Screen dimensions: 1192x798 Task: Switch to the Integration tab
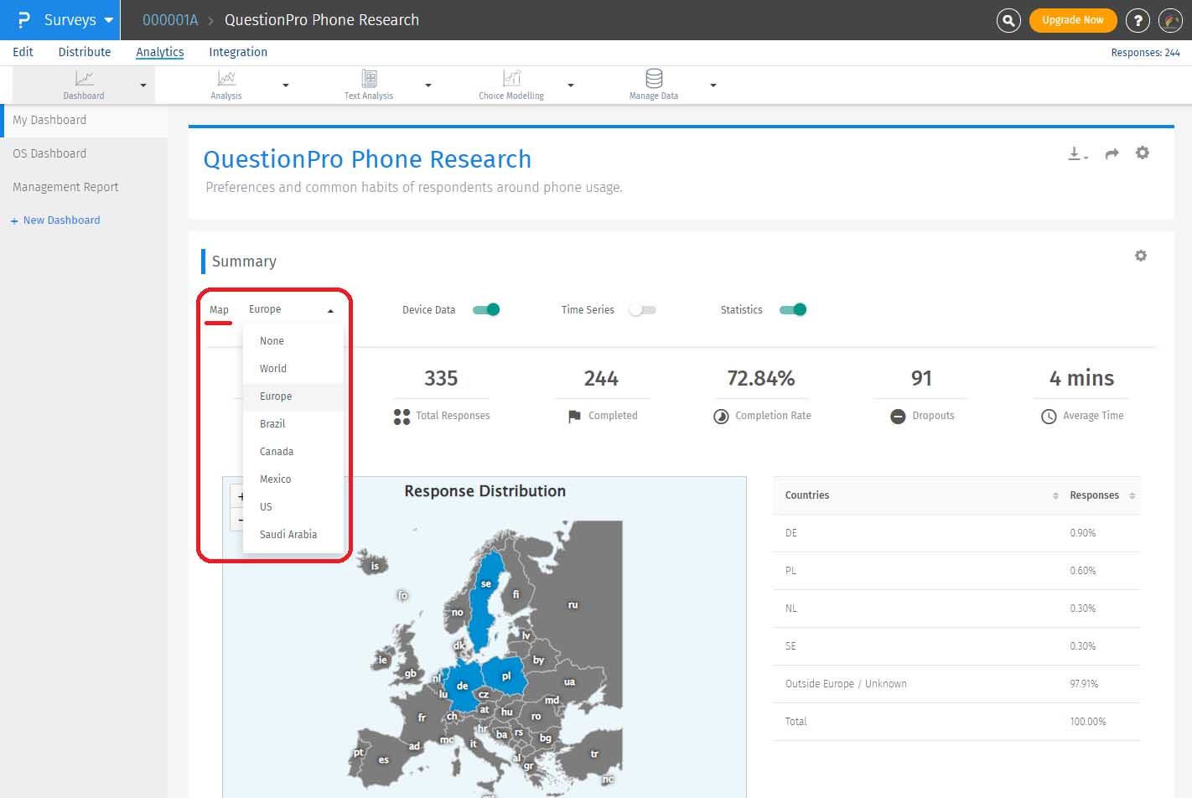238,52
